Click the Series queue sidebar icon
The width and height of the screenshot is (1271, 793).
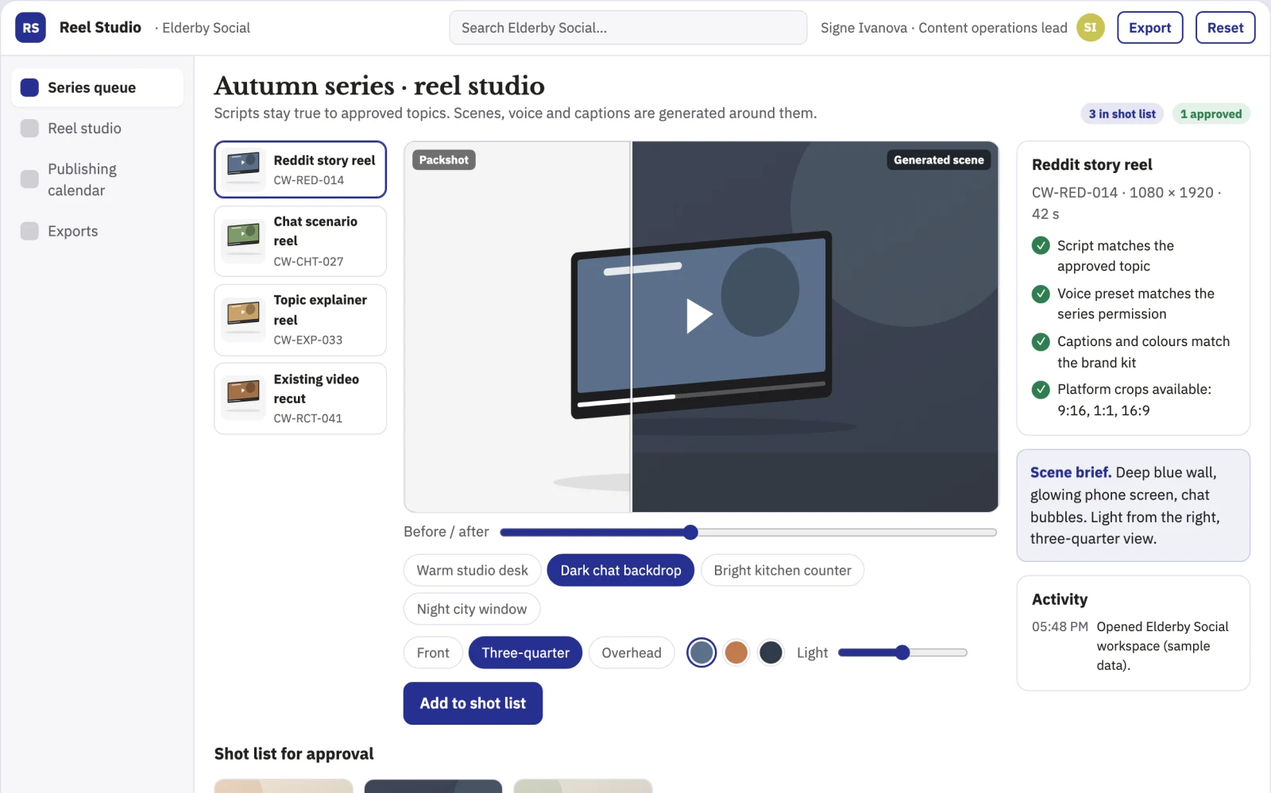pyautogui.click(x=29, y=87)
